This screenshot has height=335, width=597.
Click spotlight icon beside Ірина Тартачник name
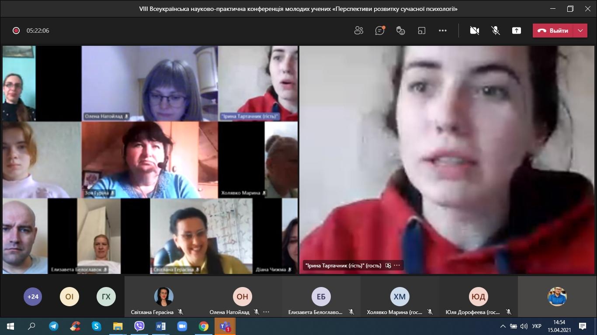click(x=388, y=265)
